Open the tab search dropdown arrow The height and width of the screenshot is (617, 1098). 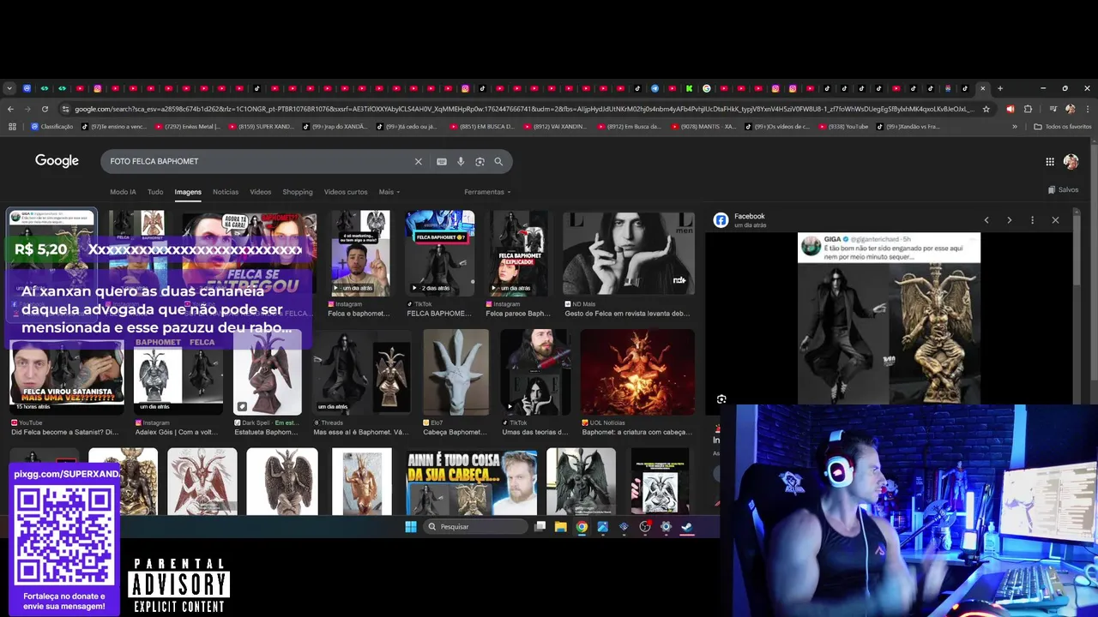pos(9,88)
